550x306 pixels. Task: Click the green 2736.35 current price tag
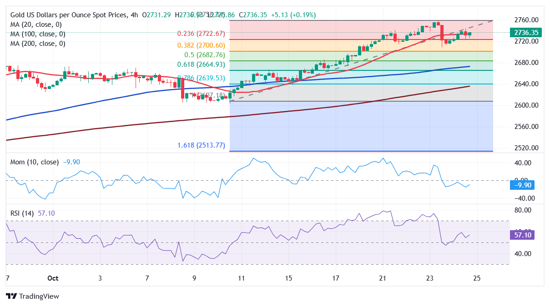pos(525,33)
